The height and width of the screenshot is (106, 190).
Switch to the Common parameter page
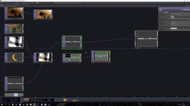[x=166, y=12]
